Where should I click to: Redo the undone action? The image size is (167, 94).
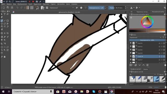click(21, 8)
